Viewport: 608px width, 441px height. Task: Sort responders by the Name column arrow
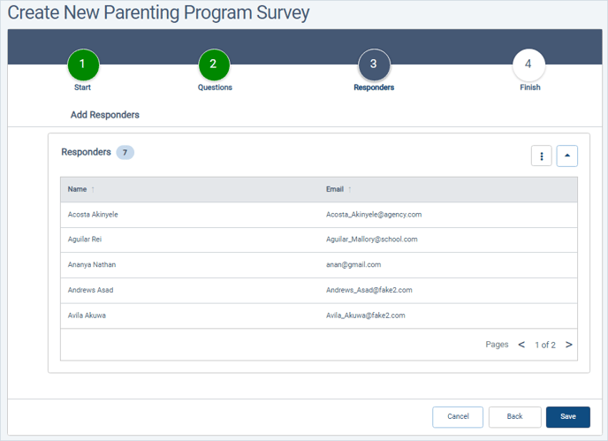pos(93,189)
